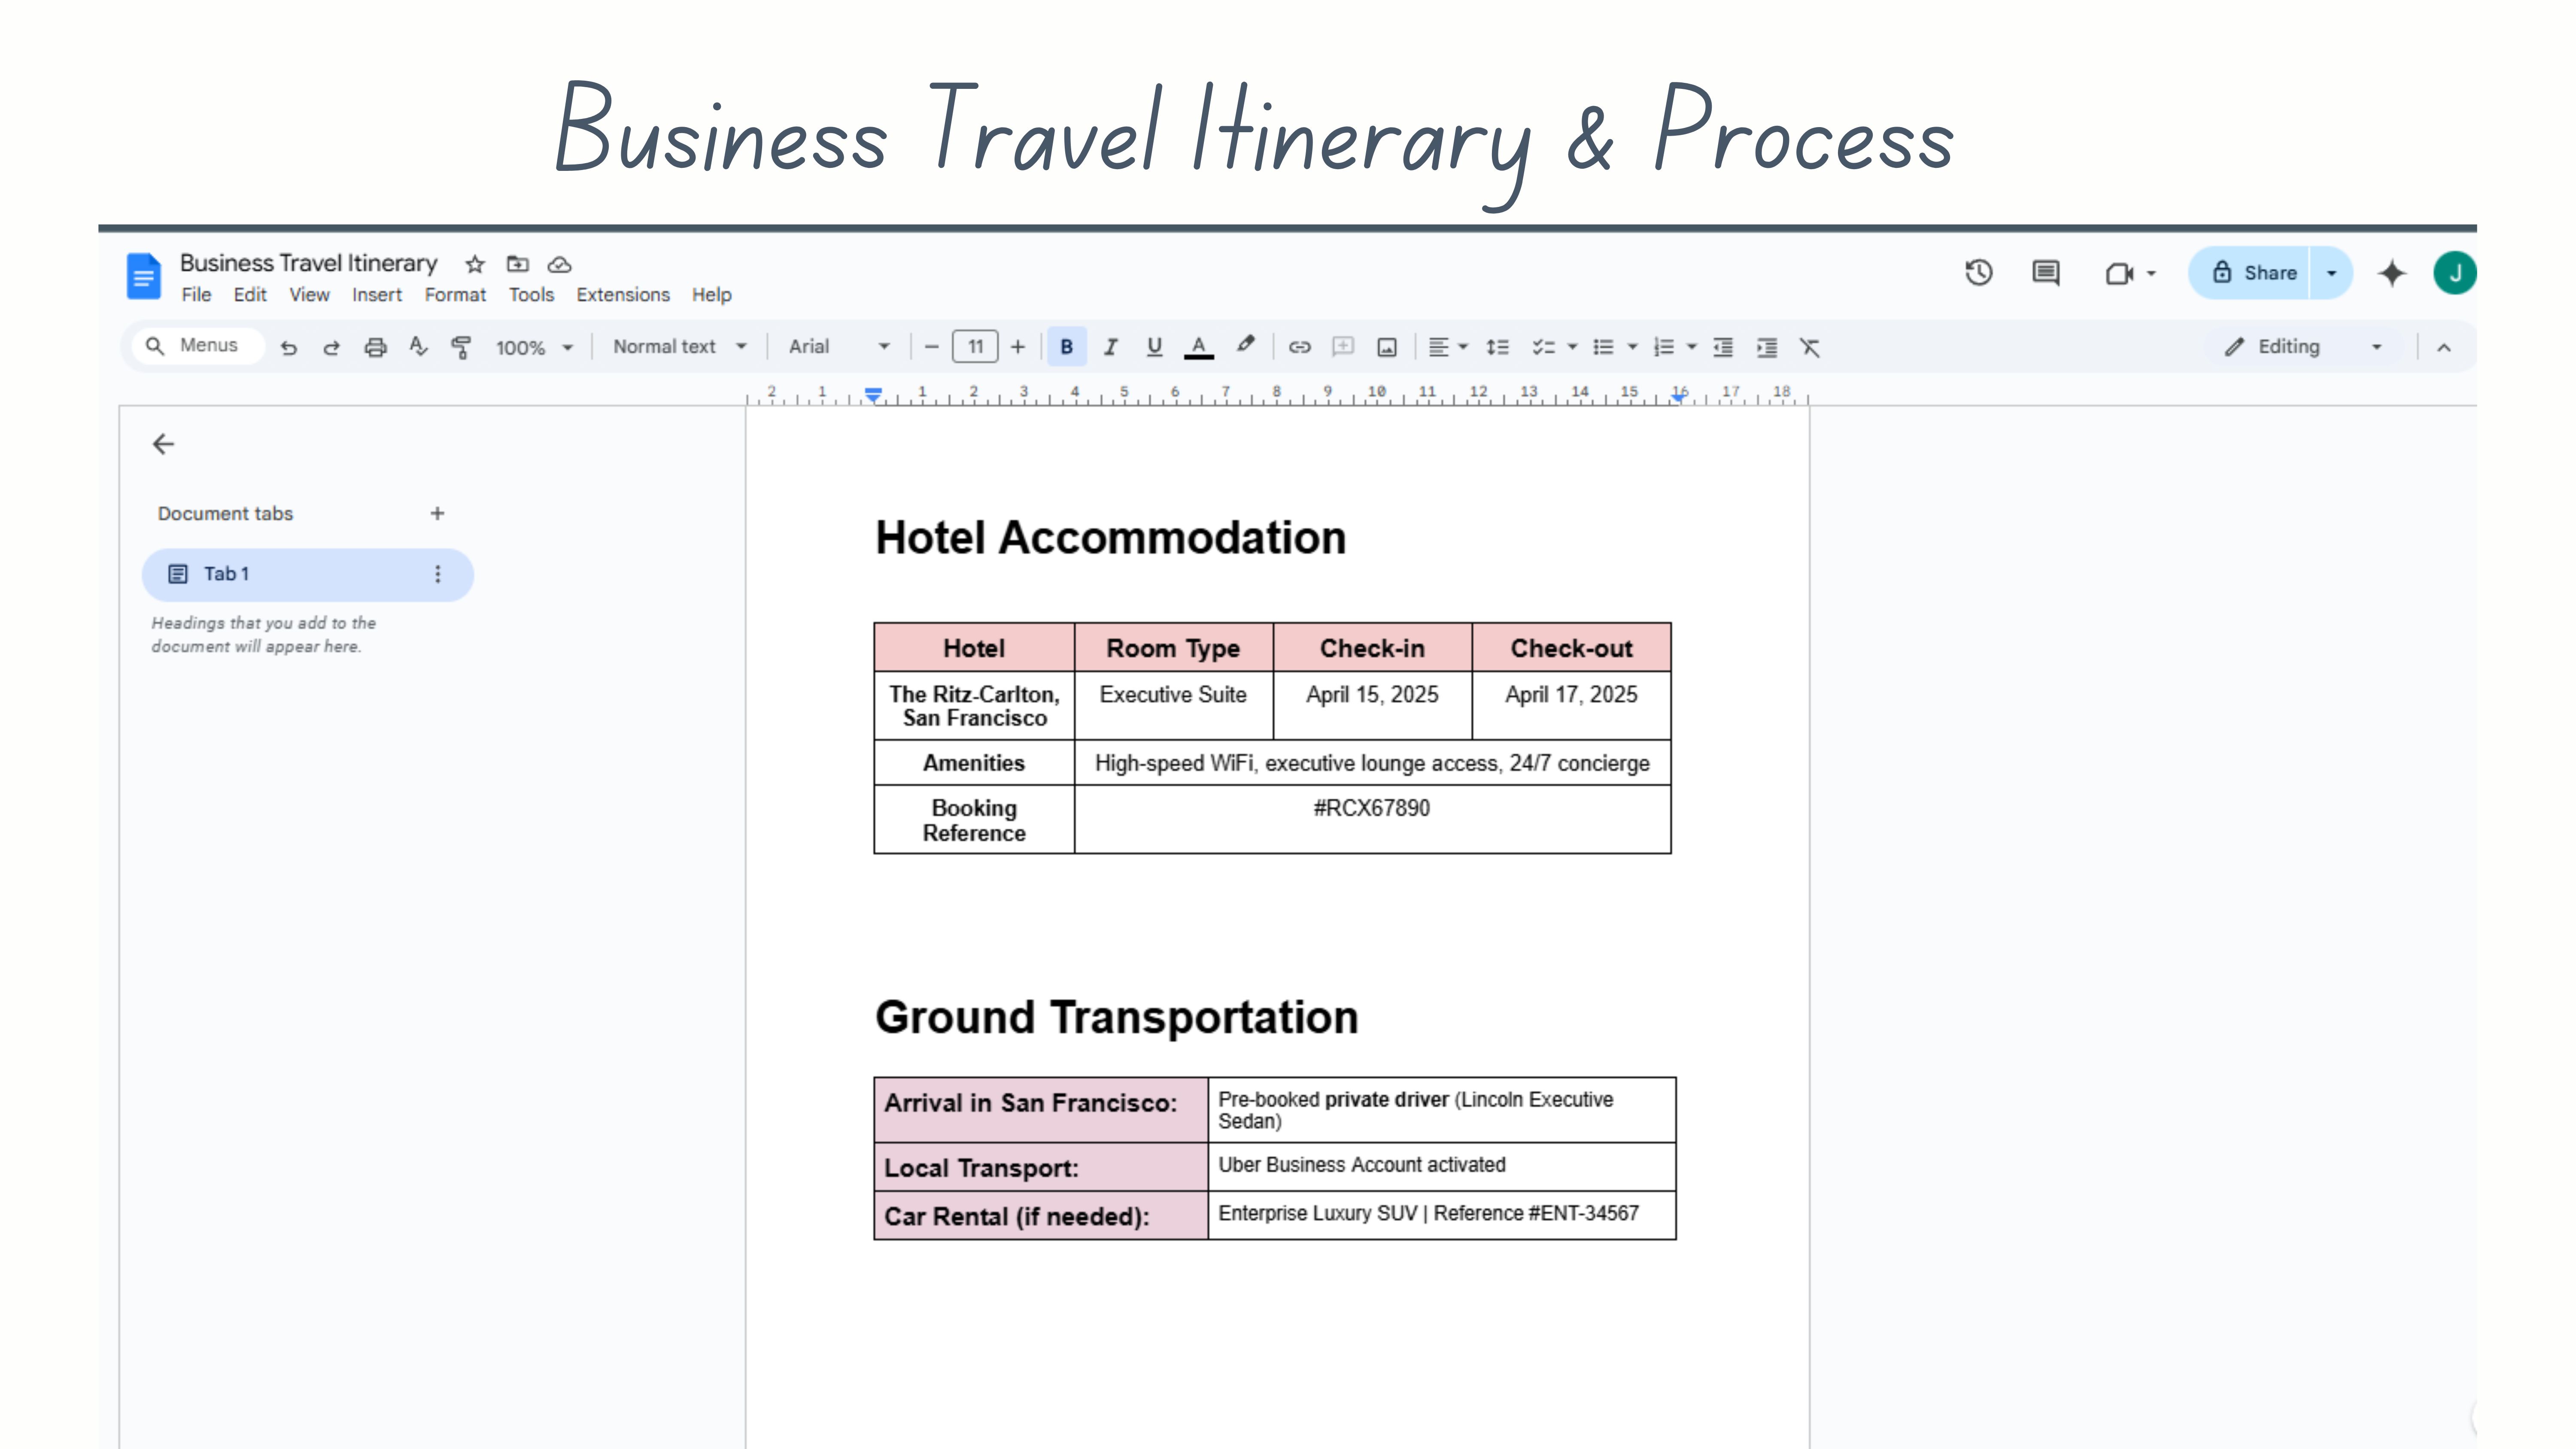Toggle italic formatting
The width and height of the screenshot is (2576, 1449).
coord(1110,347)
